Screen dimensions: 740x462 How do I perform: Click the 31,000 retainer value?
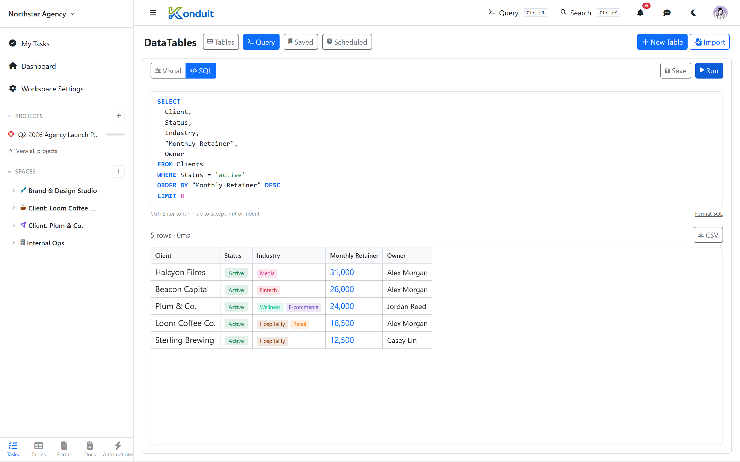pyautogui.click(x=342, y=272)
